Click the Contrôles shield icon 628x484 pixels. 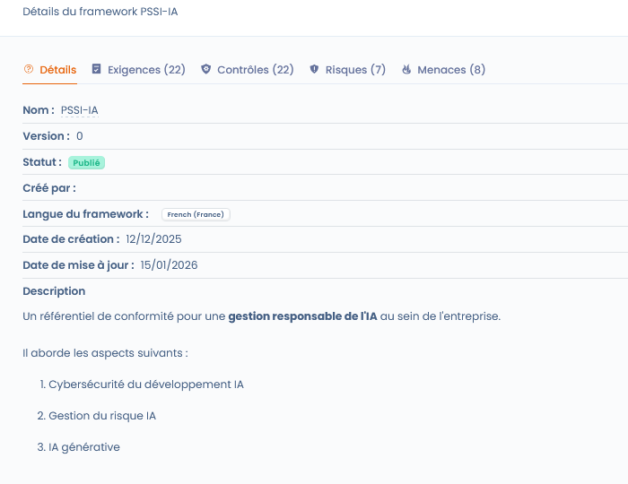point(206,70)
